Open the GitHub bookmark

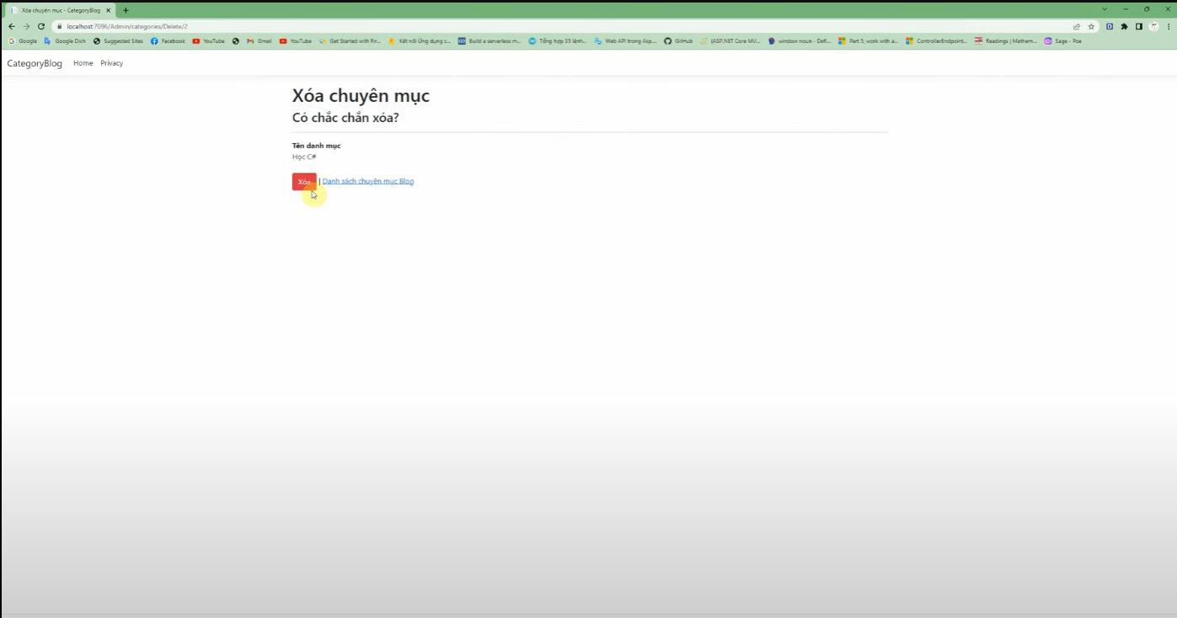tap(678, 40)
